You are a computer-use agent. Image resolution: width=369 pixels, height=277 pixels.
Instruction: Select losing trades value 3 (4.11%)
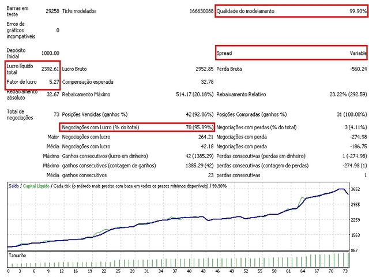(x=356, y=128)
